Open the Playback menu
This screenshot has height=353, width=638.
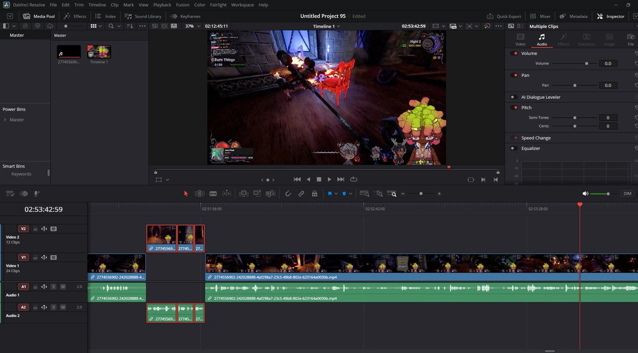(162, 5)
